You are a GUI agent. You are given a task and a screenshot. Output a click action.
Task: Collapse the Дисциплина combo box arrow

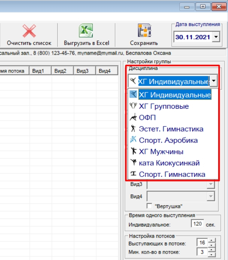[x=214, y=81]
